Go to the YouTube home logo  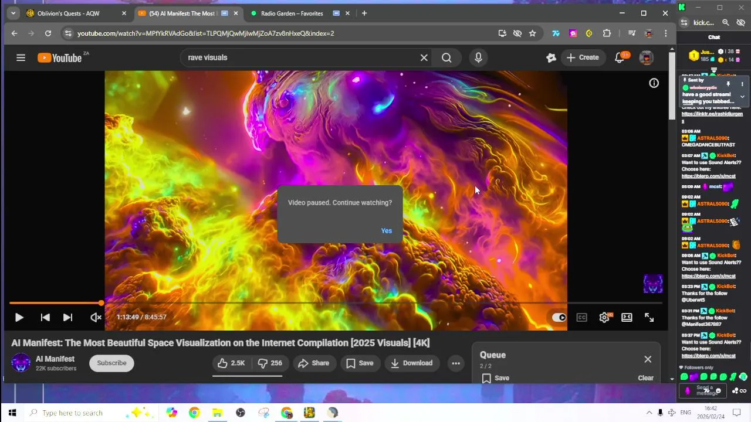click(59, 57)
